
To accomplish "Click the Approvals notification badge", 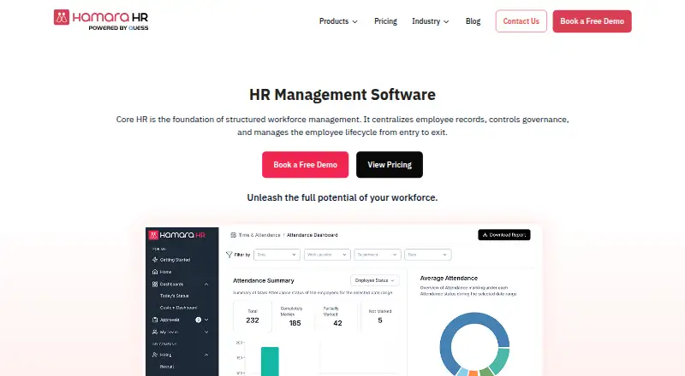I will click(x=199, y=320).
